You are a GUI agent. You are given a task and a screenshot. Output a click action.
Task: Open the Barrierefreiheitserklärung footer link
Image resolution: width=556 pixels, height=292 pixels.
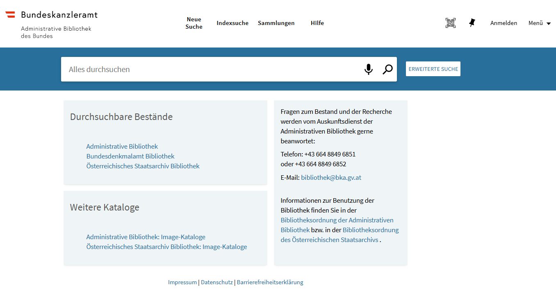coord(270,282)
